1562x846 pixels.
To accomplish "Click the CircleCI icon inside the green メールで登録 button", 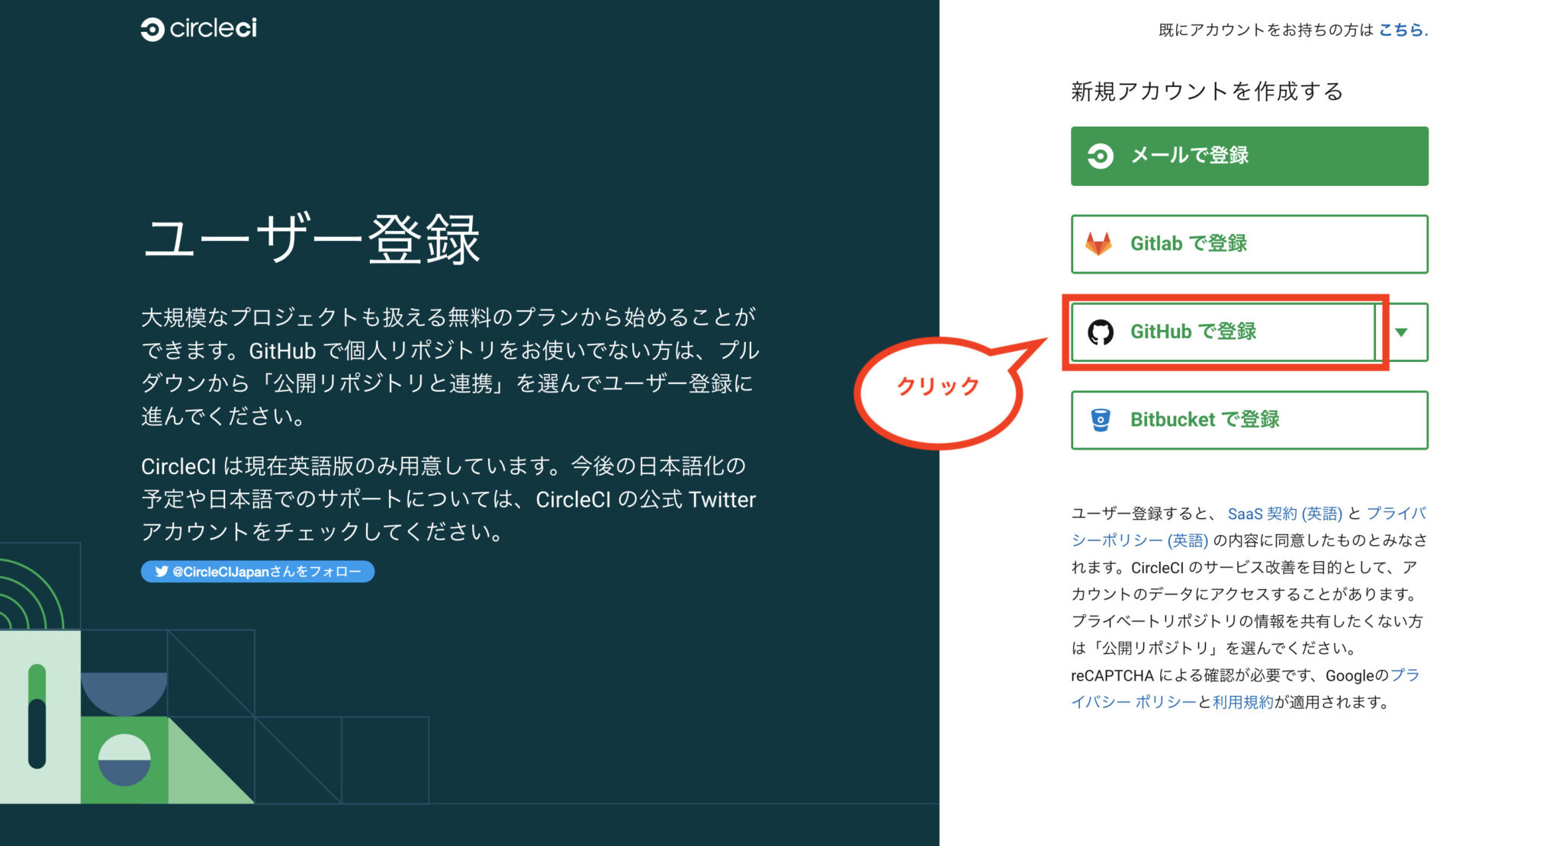I will (x=1101, y=155).
